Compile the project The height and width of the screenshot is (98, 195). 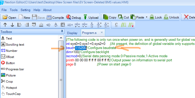pyautogui.click(x=55, y=17)
